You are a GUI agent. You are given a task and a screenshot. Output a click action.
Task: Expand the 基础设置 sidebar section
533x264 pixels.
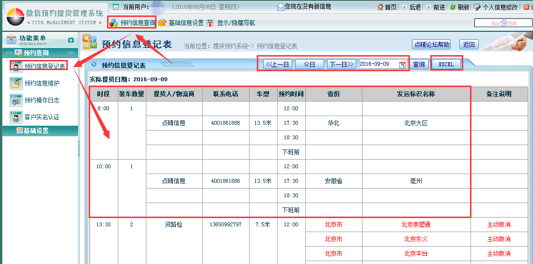[x=36, y=131]
